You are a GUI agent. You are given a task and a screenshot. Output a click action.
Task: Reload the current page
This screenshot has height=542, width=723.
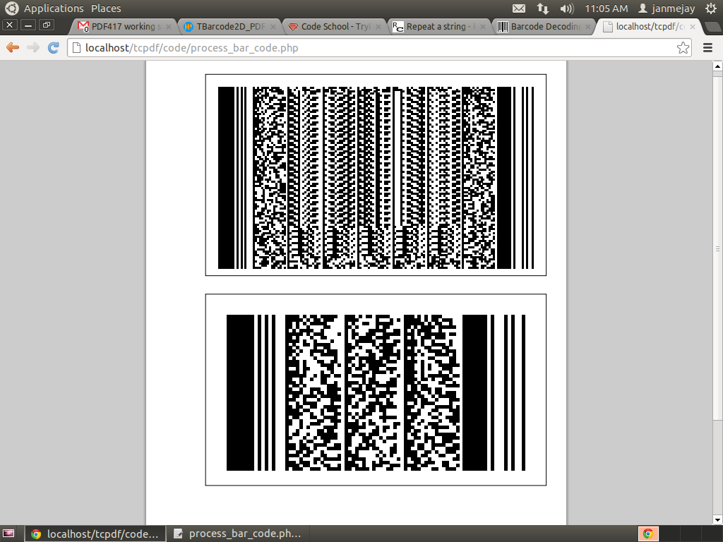[53, 48]
